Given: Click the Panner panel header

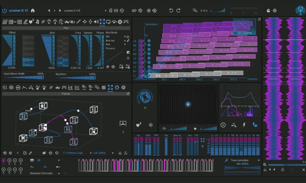Looking at the screenshot, I should pos(66,94).
